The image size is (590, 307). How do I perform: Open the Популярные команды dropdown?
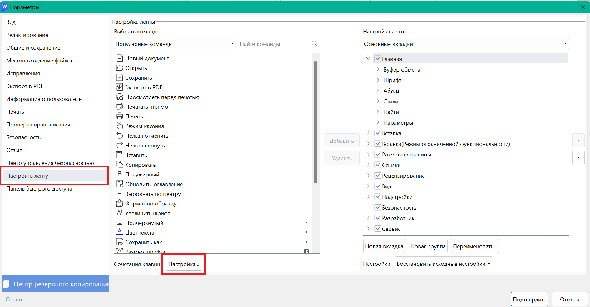click(x=175, y=44)
